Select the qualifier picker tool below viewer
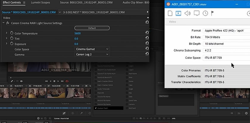The width and height of the screenshot is (250, 123). pos(12,81)
